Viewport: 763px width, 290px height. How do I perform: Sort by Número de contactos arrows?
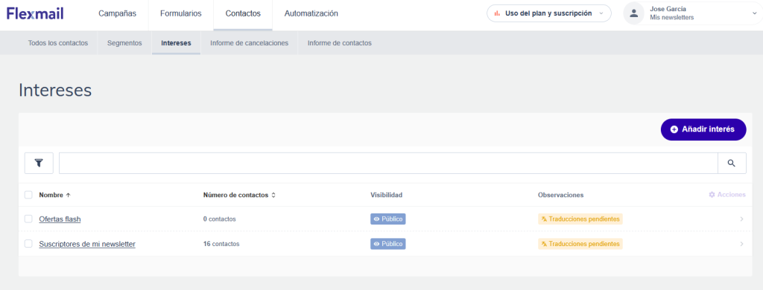pyautogui.click(x=273, y=195)
